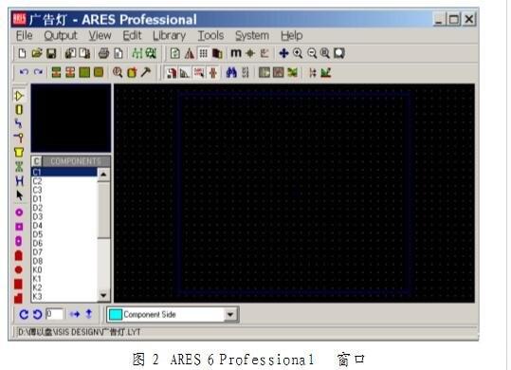The image size is (511, 370).
Task: Open the Tools menu
Action: point(210,35)
